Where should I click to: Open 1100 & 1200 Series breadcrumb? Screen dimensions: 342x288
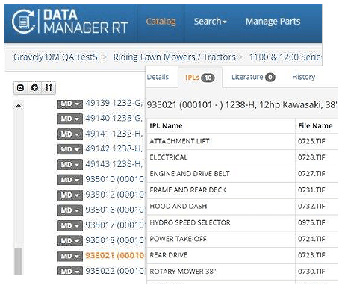[x=285, y=57]
